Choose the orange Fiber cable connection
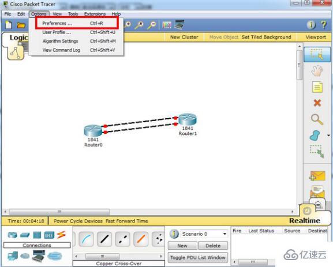The image size is (333, 267). 141,239
